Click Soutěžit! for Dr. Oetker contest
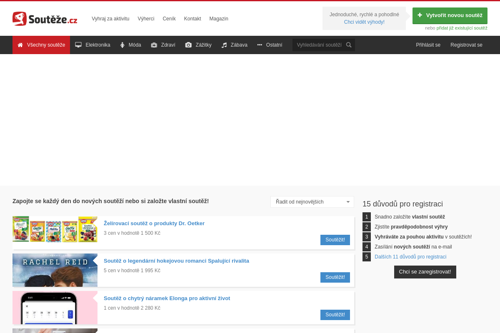Image resolution: width=500 pixels, height=333 pixels. [335, 240]
